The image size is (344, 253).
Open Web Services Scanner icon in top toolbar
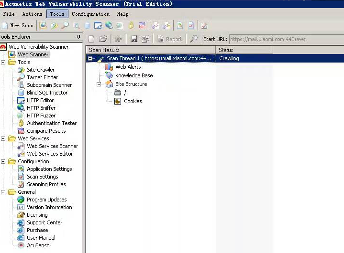point(155,26)
